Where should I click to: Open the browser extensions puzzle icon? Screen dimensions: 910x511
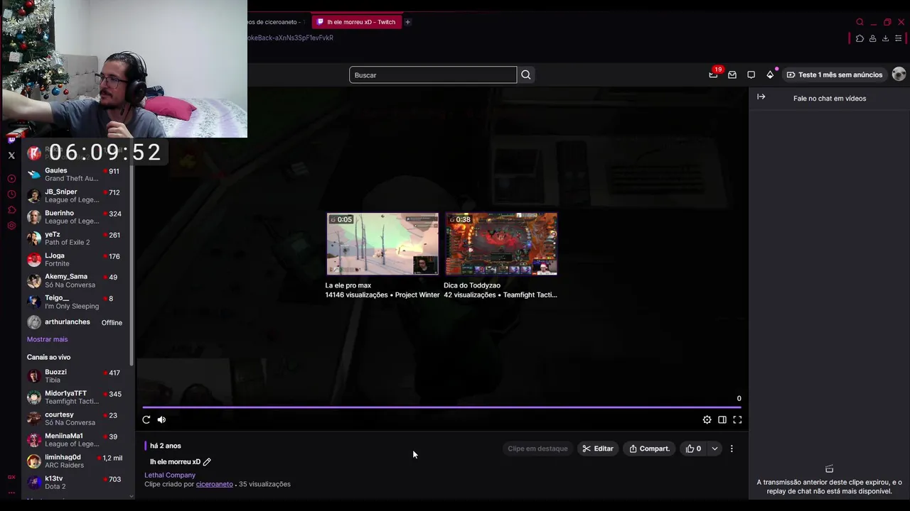(x=860, y=38)
